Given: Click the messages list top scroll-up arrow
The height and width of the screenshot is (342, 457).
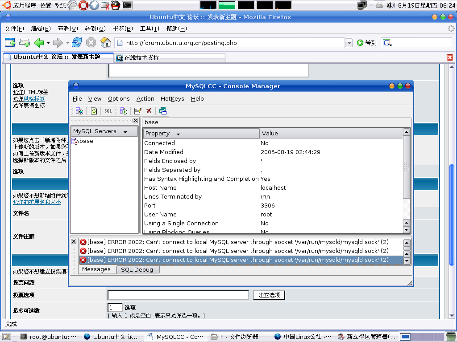Looking at the screenshot, I should coord(407,242).
